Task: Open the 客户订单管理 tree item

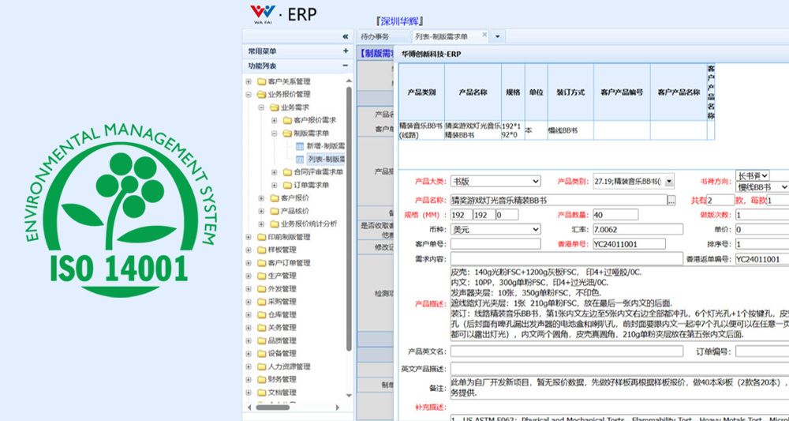Action: click(290, 263)
